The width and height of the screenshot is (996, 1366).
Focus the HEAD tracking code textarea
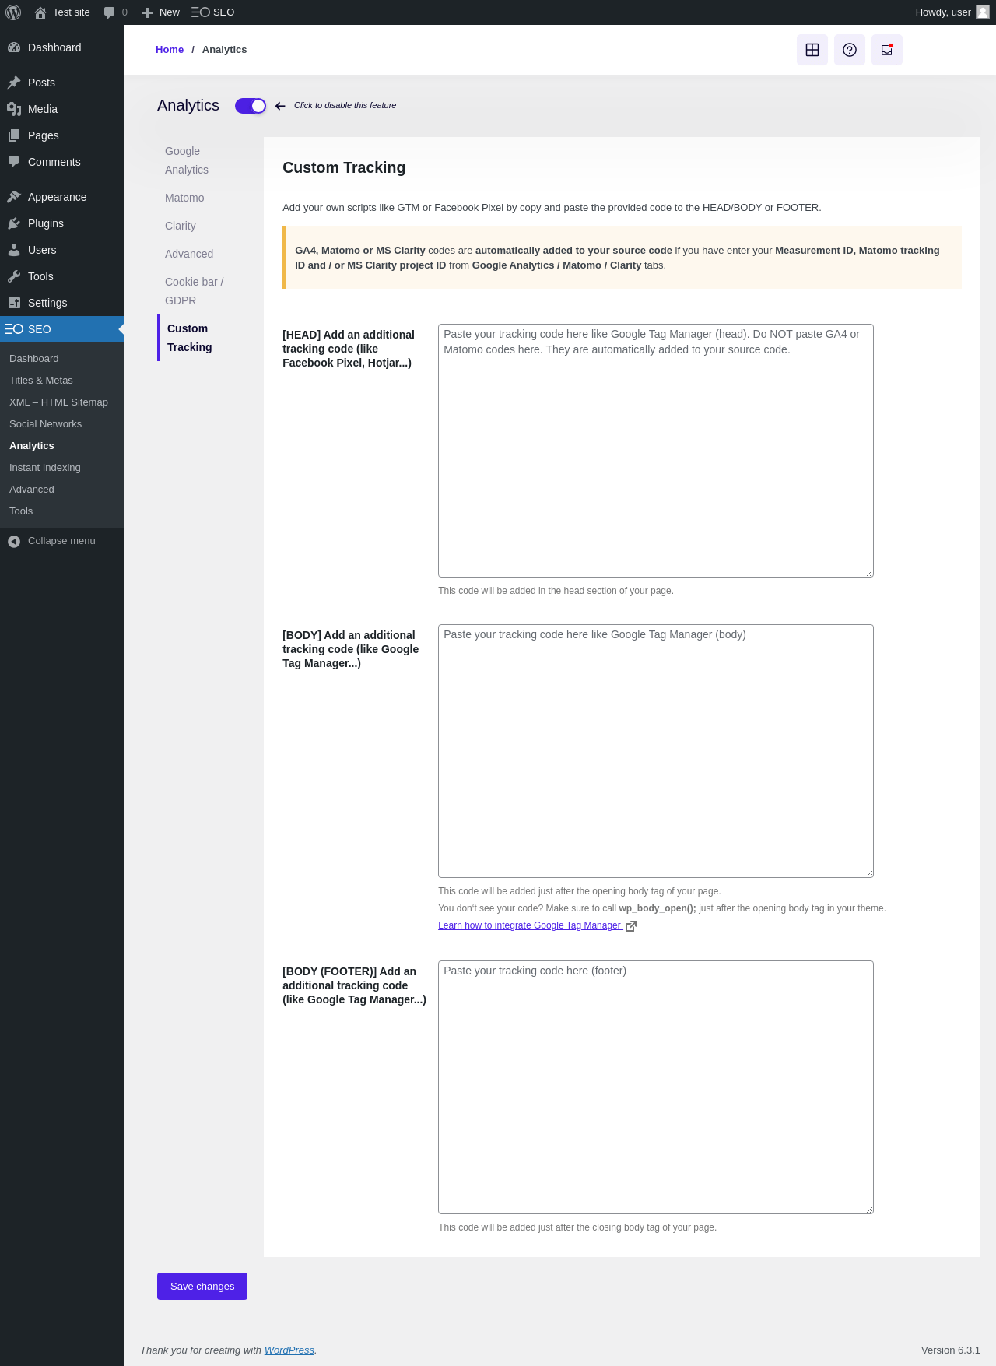coord(656,451)
